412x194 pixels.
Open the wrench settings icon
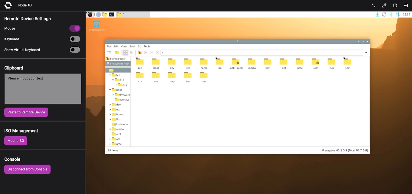tap(384, 5)
